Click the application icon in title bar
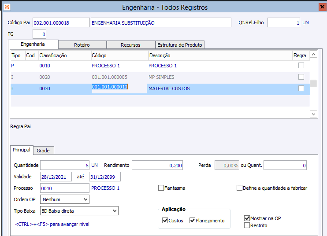Viewport: 327px width, 236px height. [7, 7]
